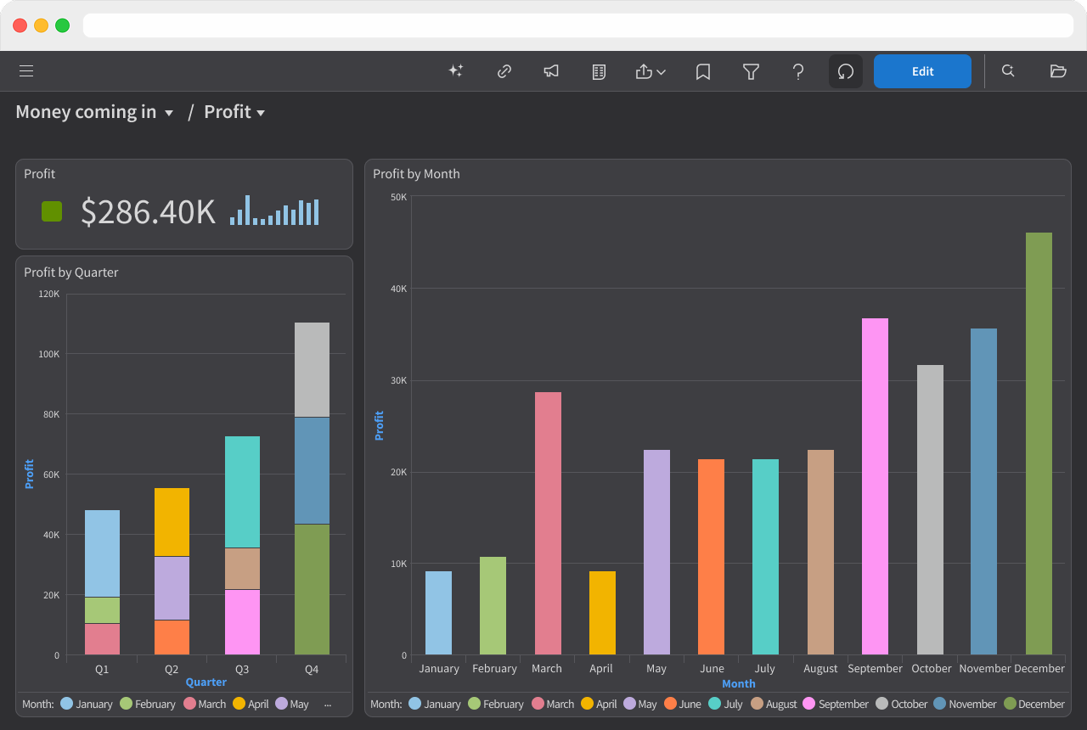The width and height of the screenshot is (1087, 730).
Task: Click the Profit by Month title
Action: (416, 174)
